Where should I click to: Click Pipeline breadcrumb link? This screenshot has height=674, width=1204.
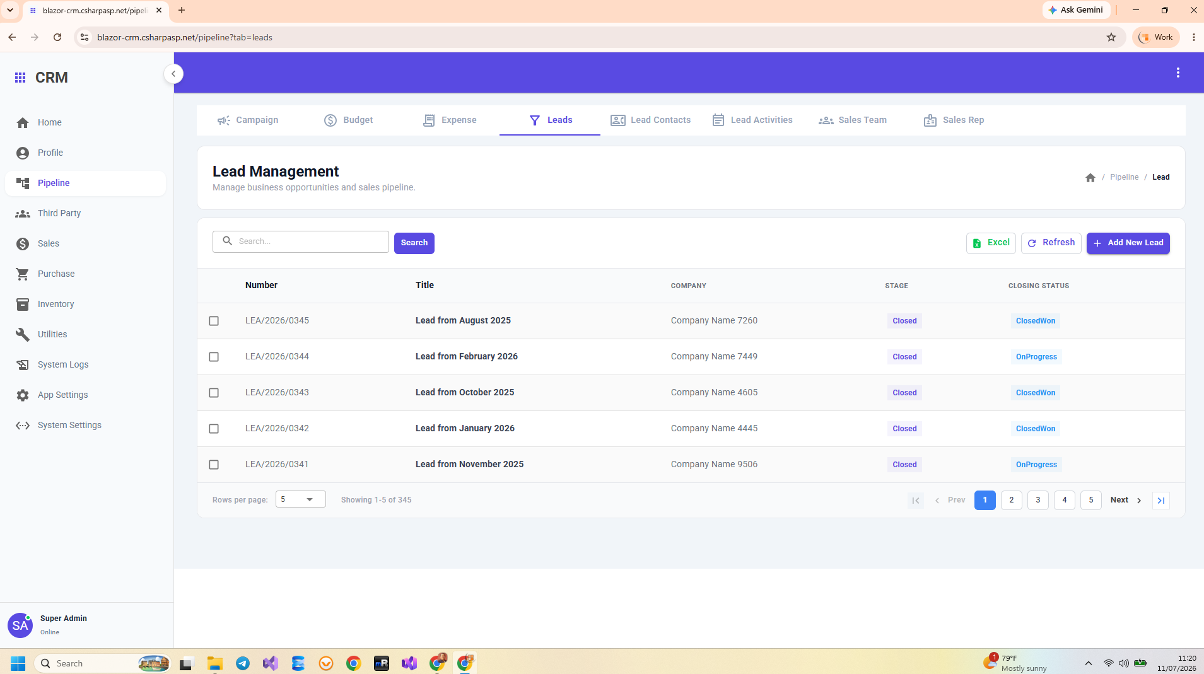tap(1125, 177)
